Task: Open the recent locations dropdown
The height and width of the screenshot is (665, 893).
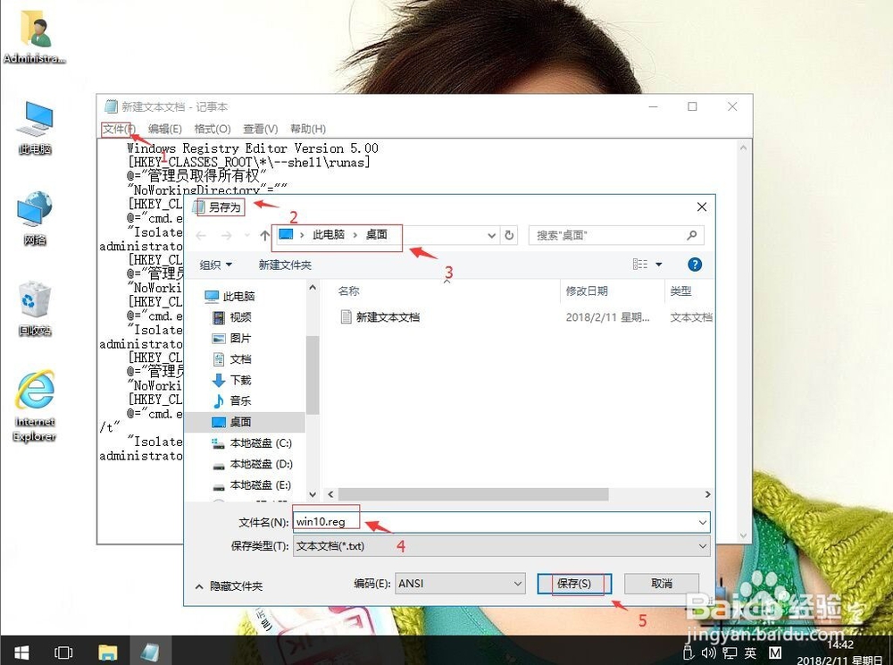Action: [x=246, y=235]
